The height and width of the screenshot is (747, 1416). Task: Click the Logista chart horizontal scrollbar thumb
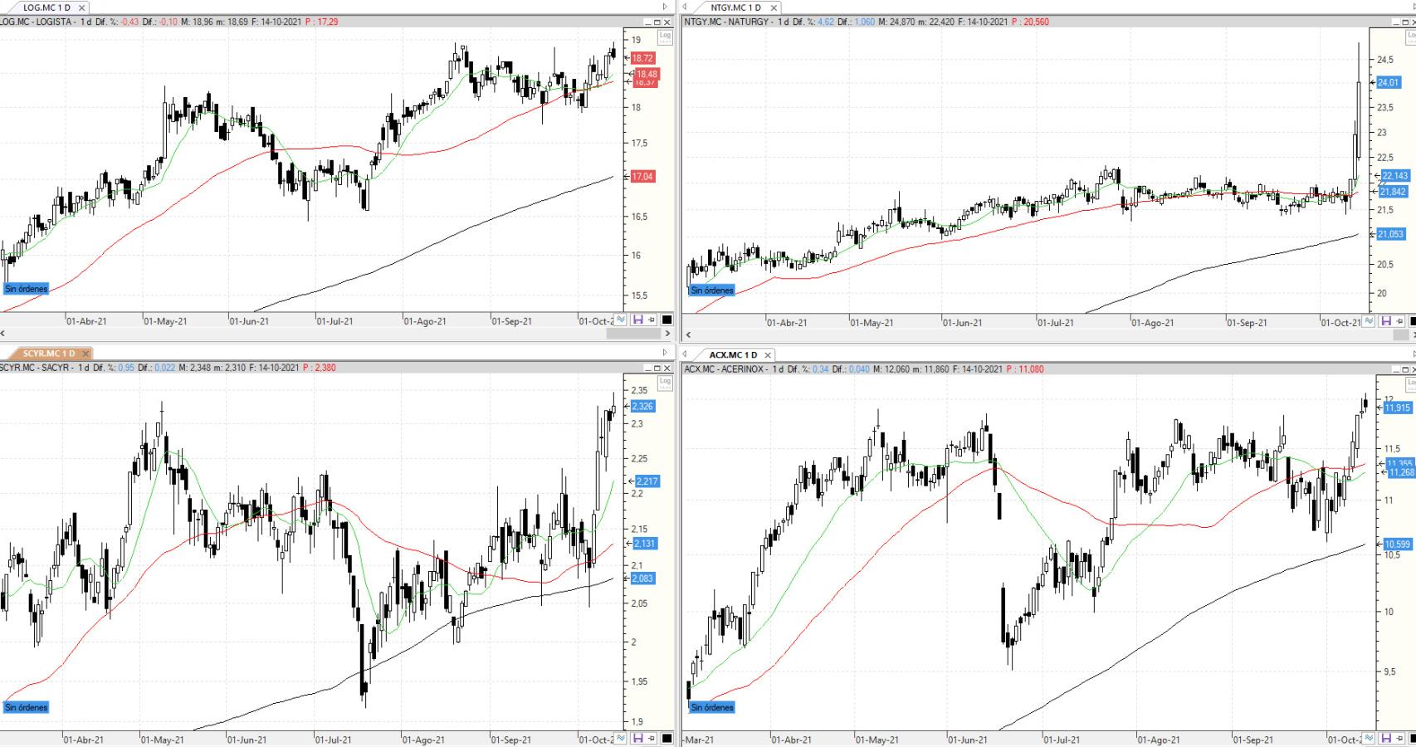click(633, 334)
